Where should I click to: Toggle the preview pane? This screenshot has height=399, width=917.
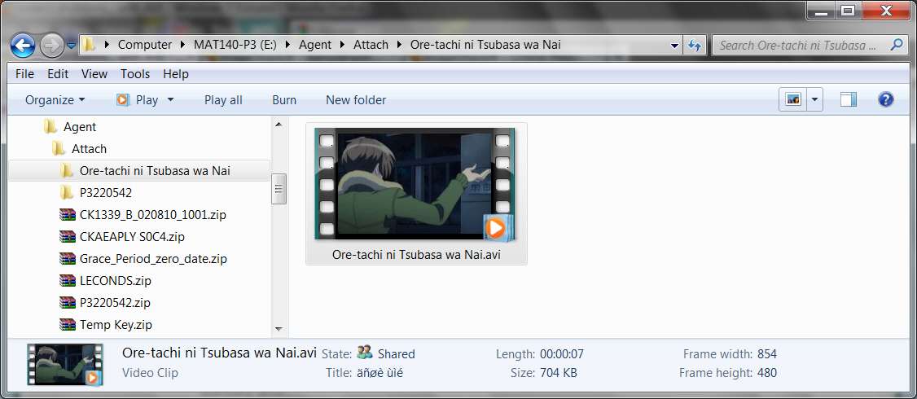pyautogui.click(x=849, y=100)
